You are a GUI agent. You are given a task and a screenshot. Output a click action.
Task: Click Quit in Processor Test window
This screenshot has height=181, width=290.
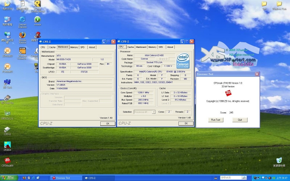click(240, 120)
